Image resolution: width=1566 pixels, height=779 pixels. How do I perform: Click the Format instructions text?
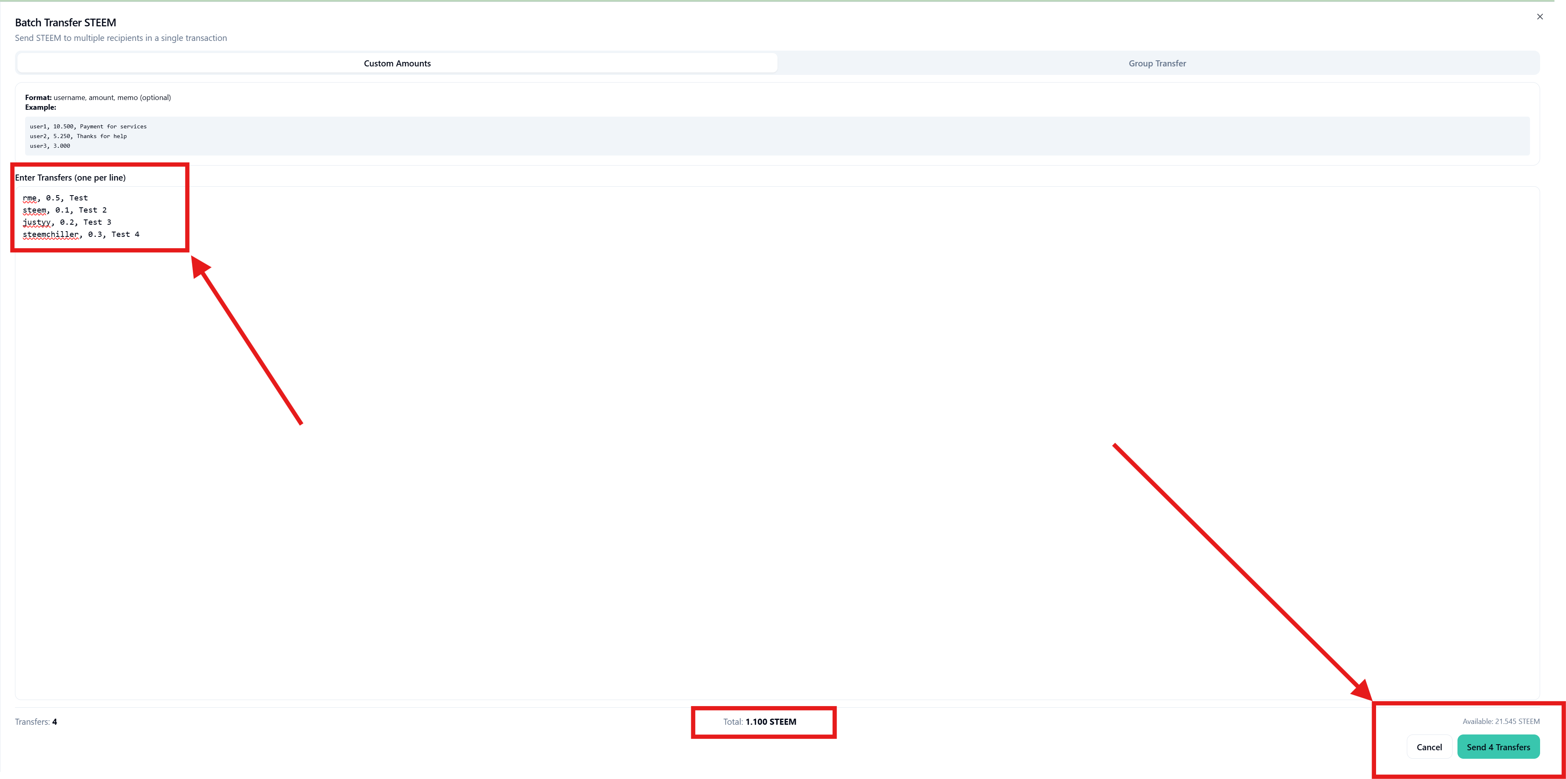point(98,97)
